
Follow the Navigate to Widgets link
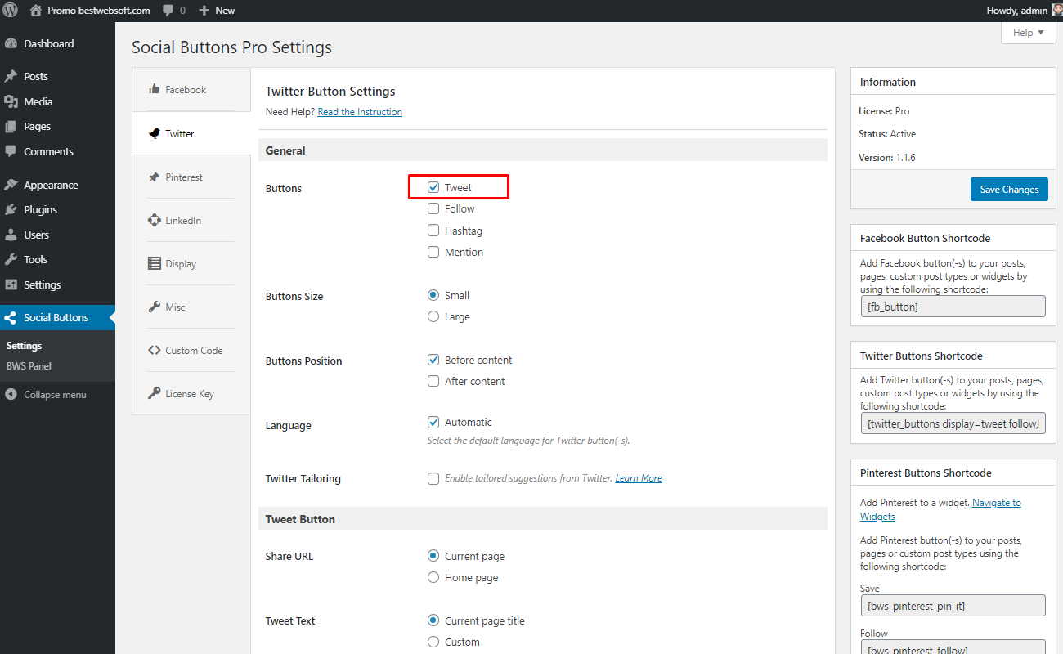click(x=940, y=509)
